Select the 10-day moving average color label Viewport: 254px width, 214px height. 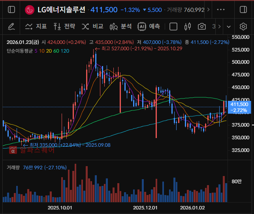[42, 51]
